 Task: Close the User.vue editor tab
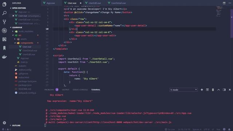tap(80, 3)
